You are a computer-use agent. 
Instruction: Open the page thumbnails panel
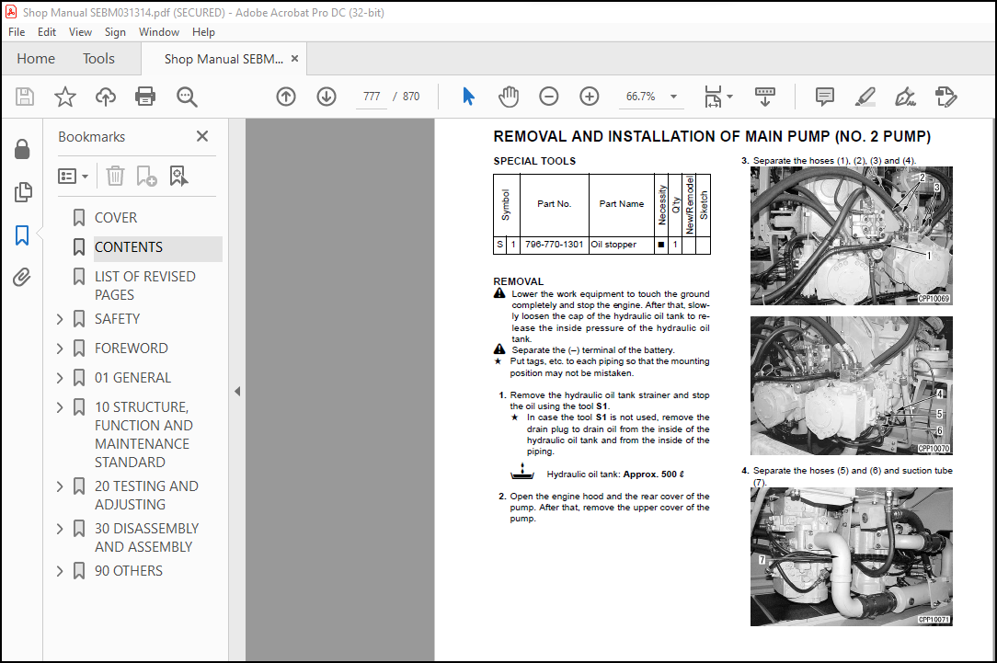pyautogui.click(x=22, y=192)
